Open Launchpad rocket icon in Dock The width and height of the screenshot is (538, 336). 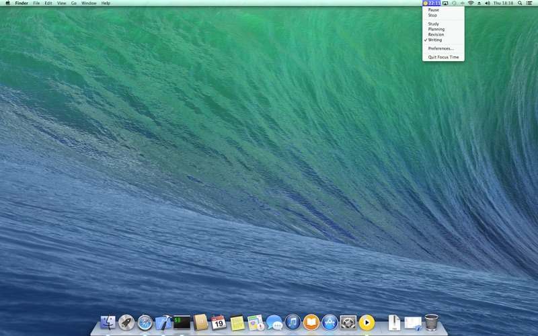[126, 323]
